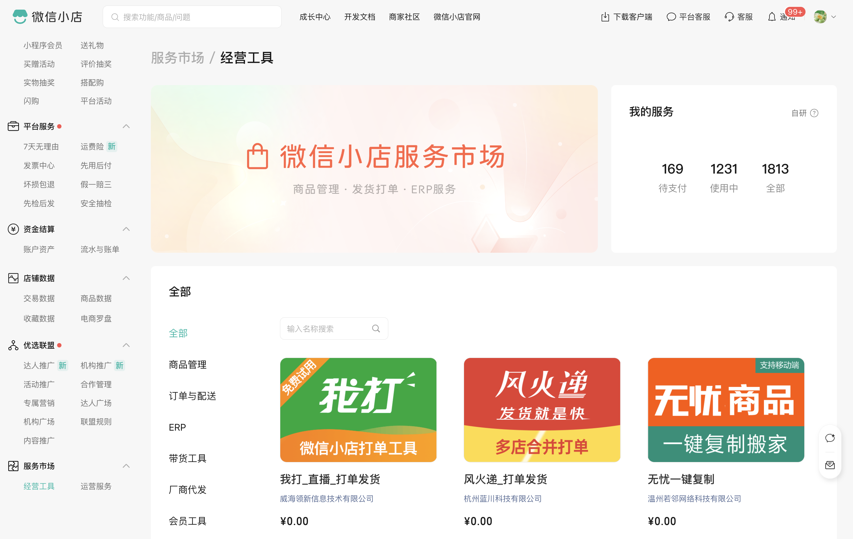The width and height of the screenshot is (853, 539).
Task: Click the 微信小店 logo icon
Action: tap(20, 17)
